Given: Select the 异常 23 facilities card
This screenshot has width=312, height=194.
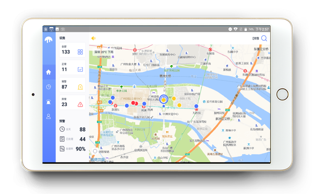Looking at the screenshot, I should click(72, 103).
